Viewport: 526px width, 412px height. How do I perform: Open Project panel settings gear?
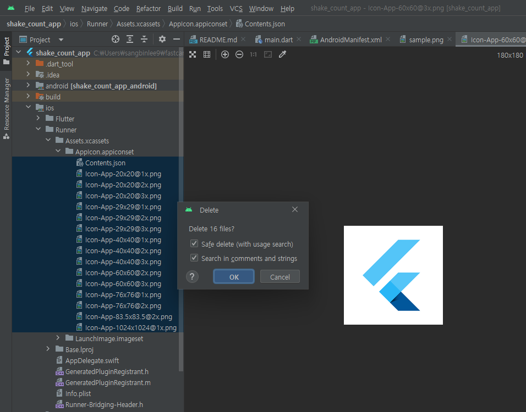click(x=162, y=39)
